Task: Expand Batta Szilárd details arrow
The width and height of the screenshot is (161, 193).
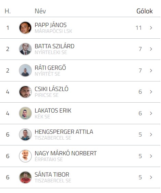Action: [151, 49]
